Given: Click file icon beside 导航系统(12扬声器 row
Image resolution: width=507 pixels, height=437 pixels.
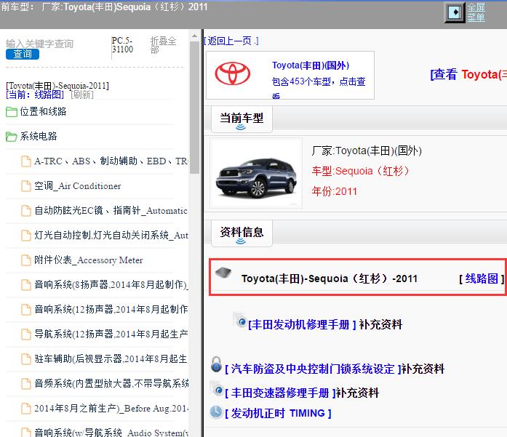Looking at the screenshot, I should coord(26,334).
